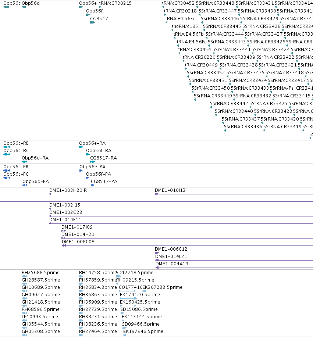
Task: Click the Obp56f-PA protein glyph
Action: [x=88, y=178]
